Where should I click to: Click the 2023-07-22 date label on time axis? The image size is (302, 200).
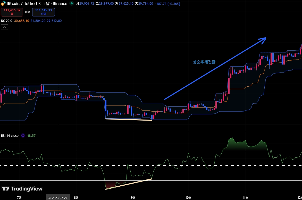click(58, 198)
